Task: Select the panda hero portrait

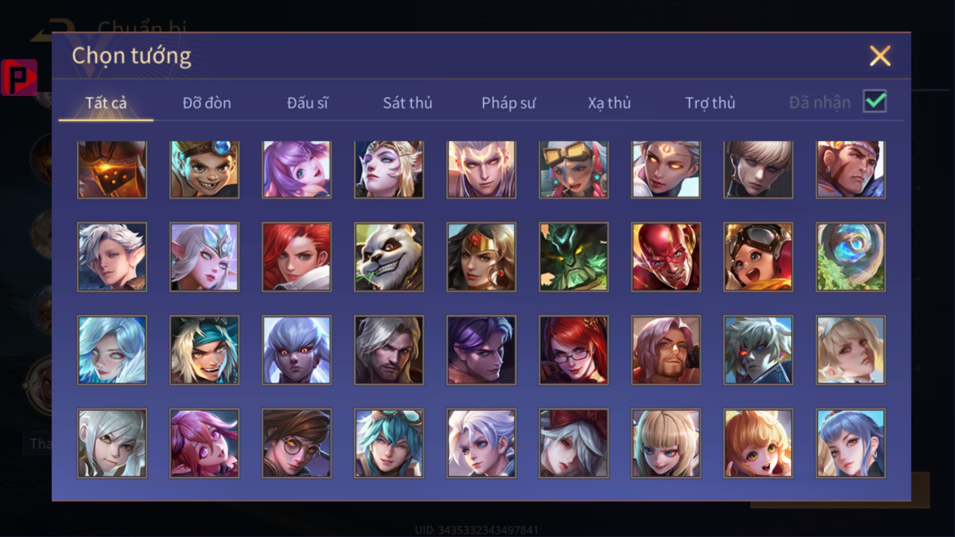Action: click(389, 257)
